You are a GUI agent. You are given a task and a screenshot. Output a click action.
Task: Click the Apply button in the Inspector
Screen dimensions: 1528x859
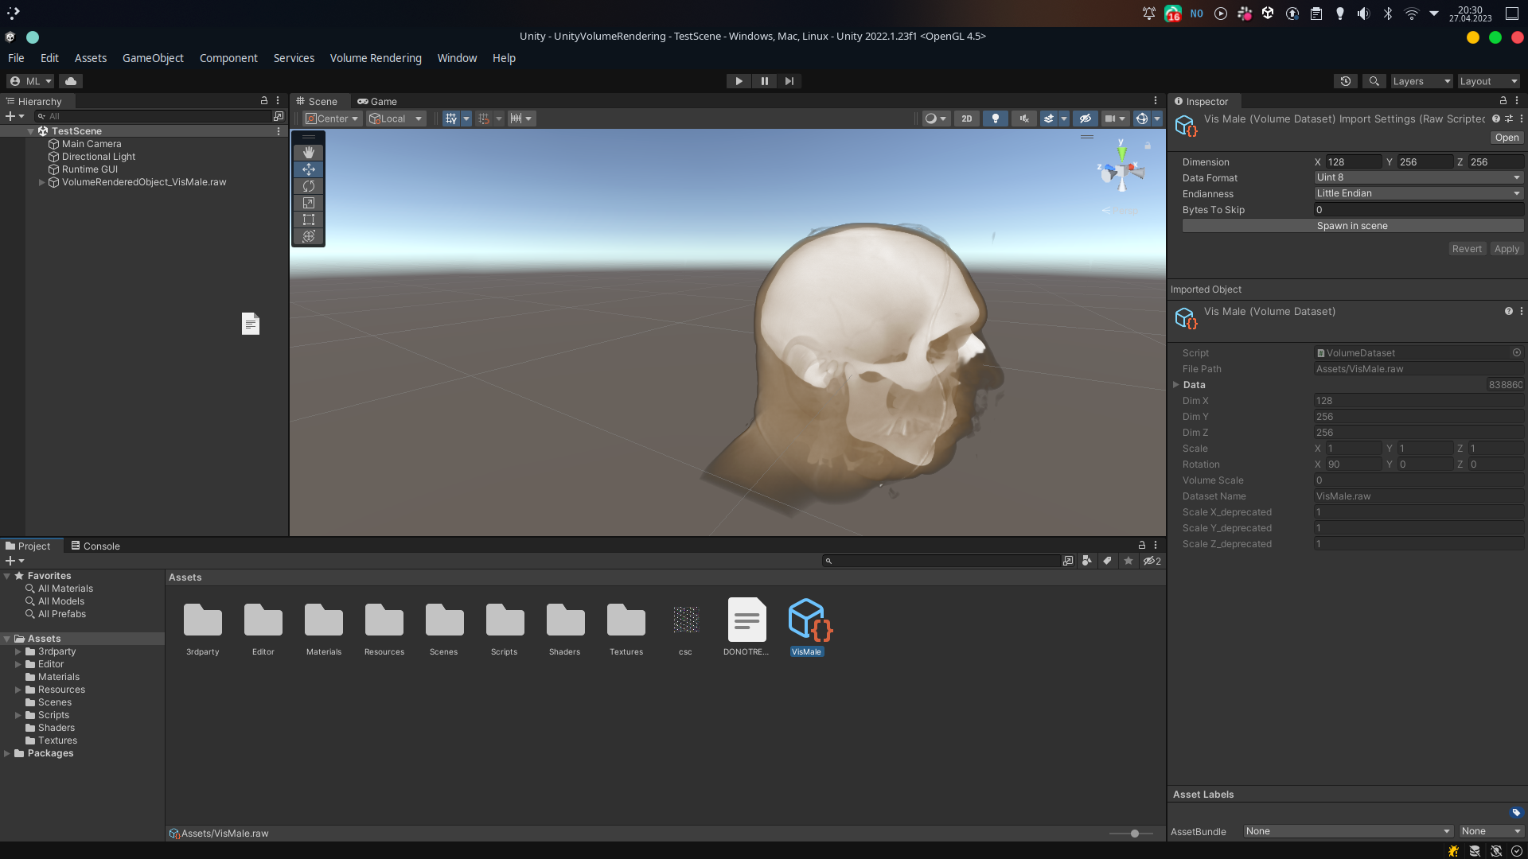(1507, 248)
